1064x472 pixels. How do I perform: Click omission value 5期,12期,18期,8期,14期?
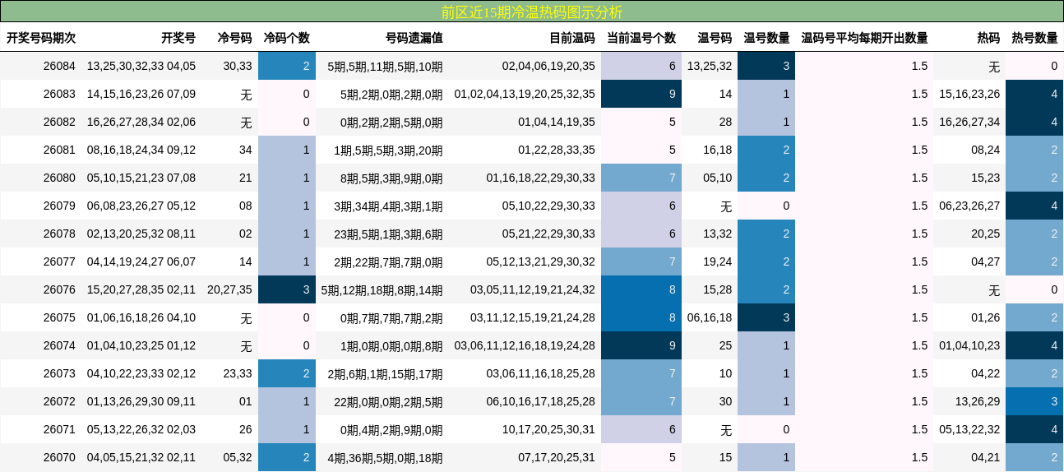[x=382, y=289]
